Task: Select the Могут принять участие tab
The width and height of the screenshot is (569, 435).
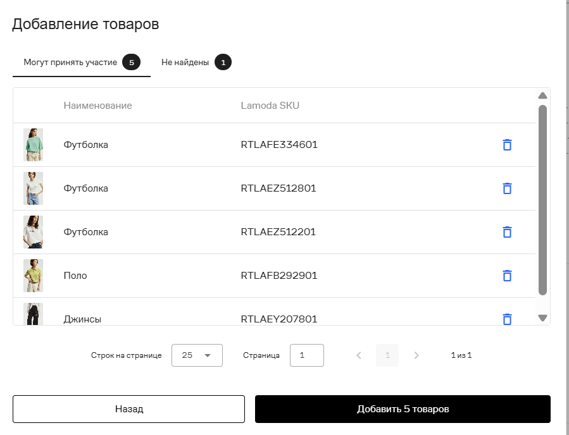Action: click(x=82, y=63)
